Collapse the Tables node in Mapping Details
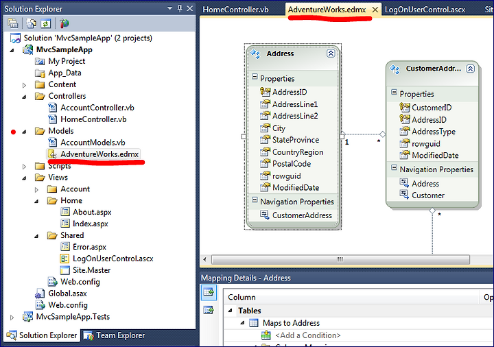 coord(231,311)
